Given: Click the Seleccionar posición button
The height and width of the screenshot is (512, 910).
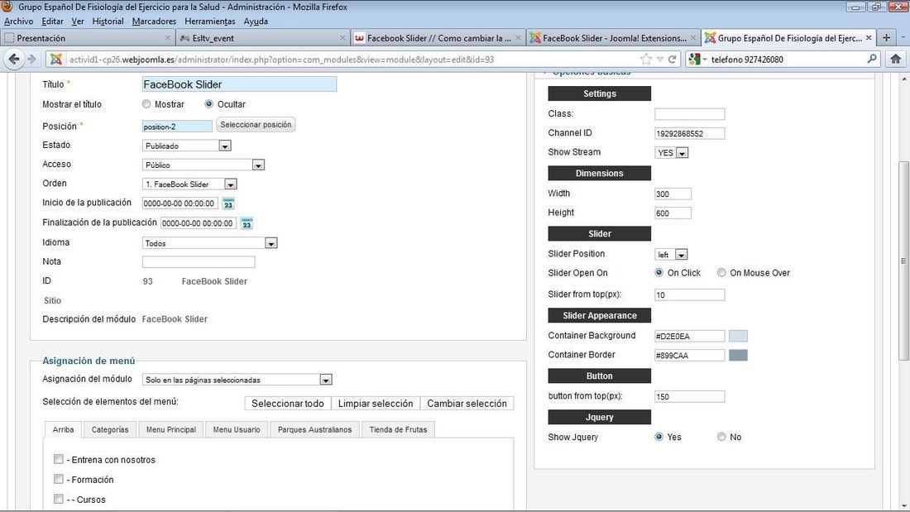Looking at the screenshot, I should pos(256,125).
